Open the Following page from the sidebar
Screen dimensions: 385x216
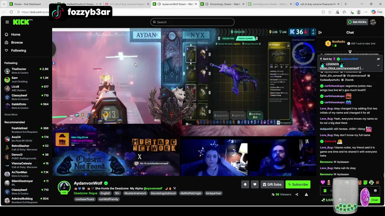pos(19,50)
